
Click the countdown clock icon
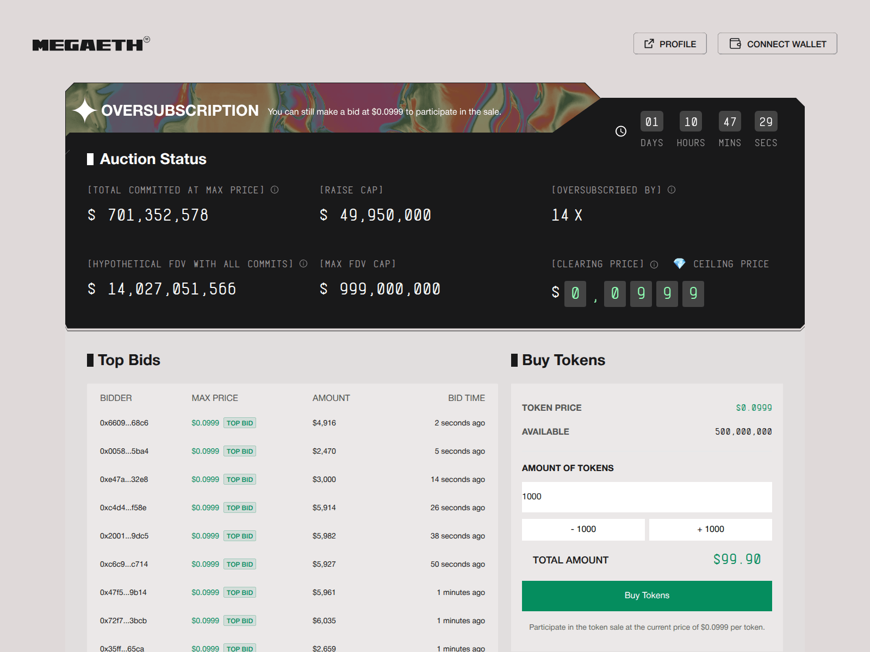[x=621, y=131]
